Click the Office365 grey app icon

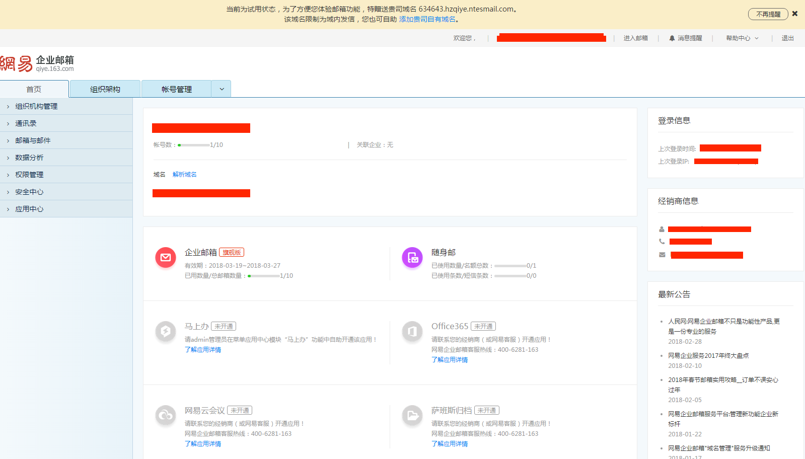[x=412, y=331]
